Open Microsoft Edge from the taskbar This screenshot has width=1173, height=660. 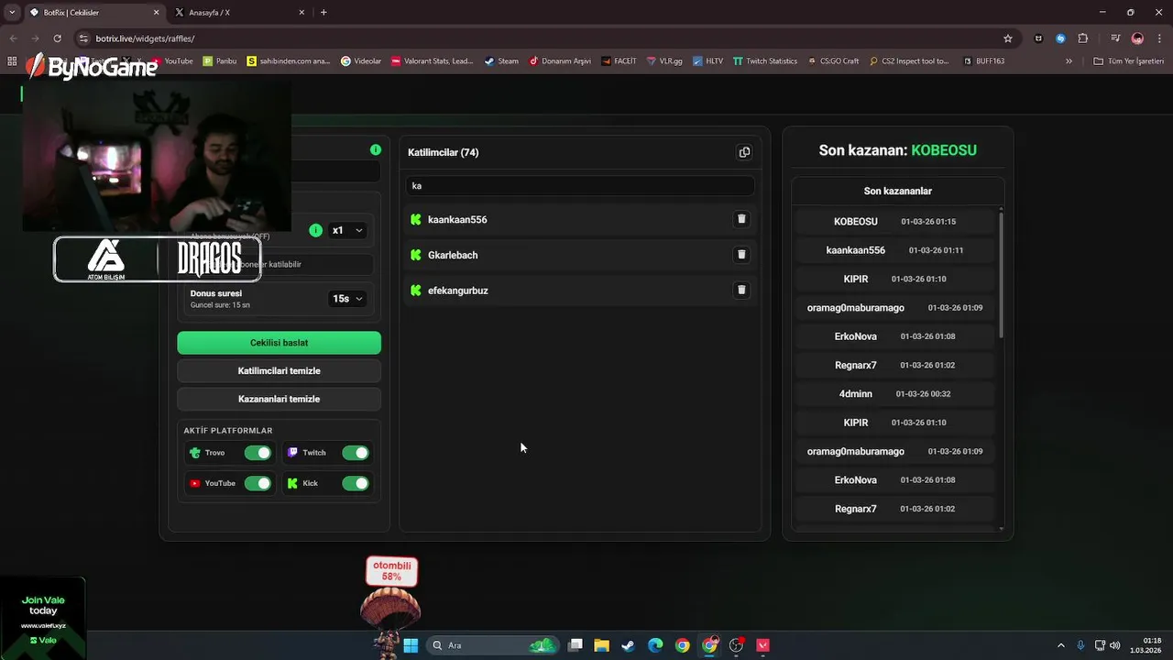coord(655,645)
